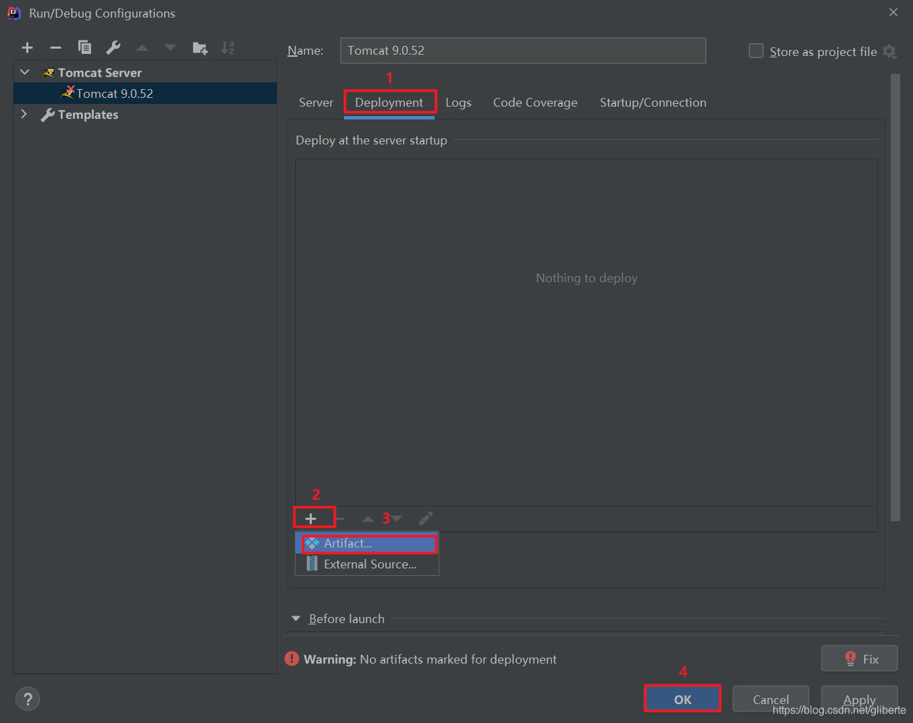Open help with question mark icon
This screenshot has height=723, width=913.
point(28,699)
